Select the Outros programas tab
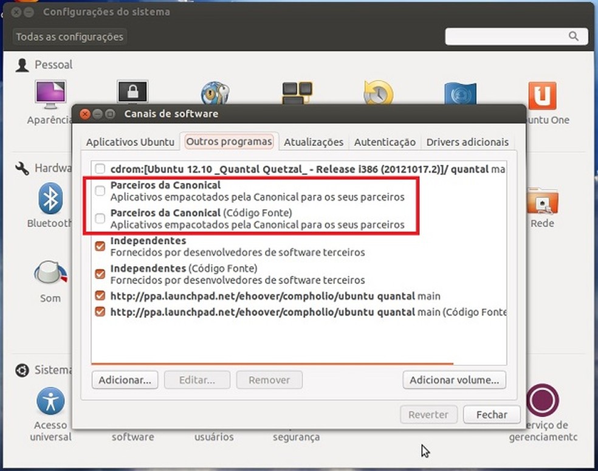This screenshot has height=471, width=598. coord(229,142)
